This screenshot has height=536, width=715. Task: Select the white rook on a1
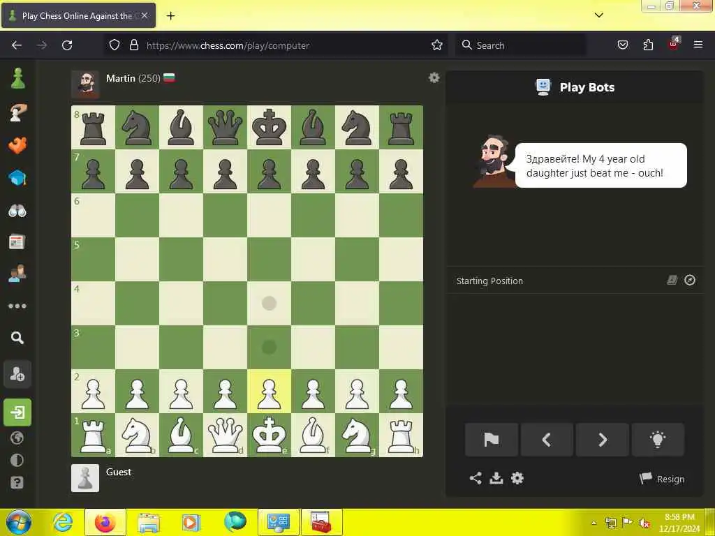tap(93, 435)
